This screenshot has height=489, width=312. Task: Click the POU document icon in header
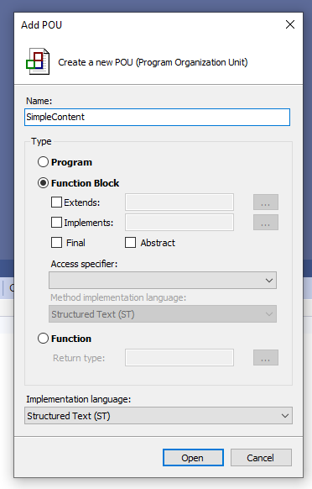pyautogui.click(x=38, y=61)
